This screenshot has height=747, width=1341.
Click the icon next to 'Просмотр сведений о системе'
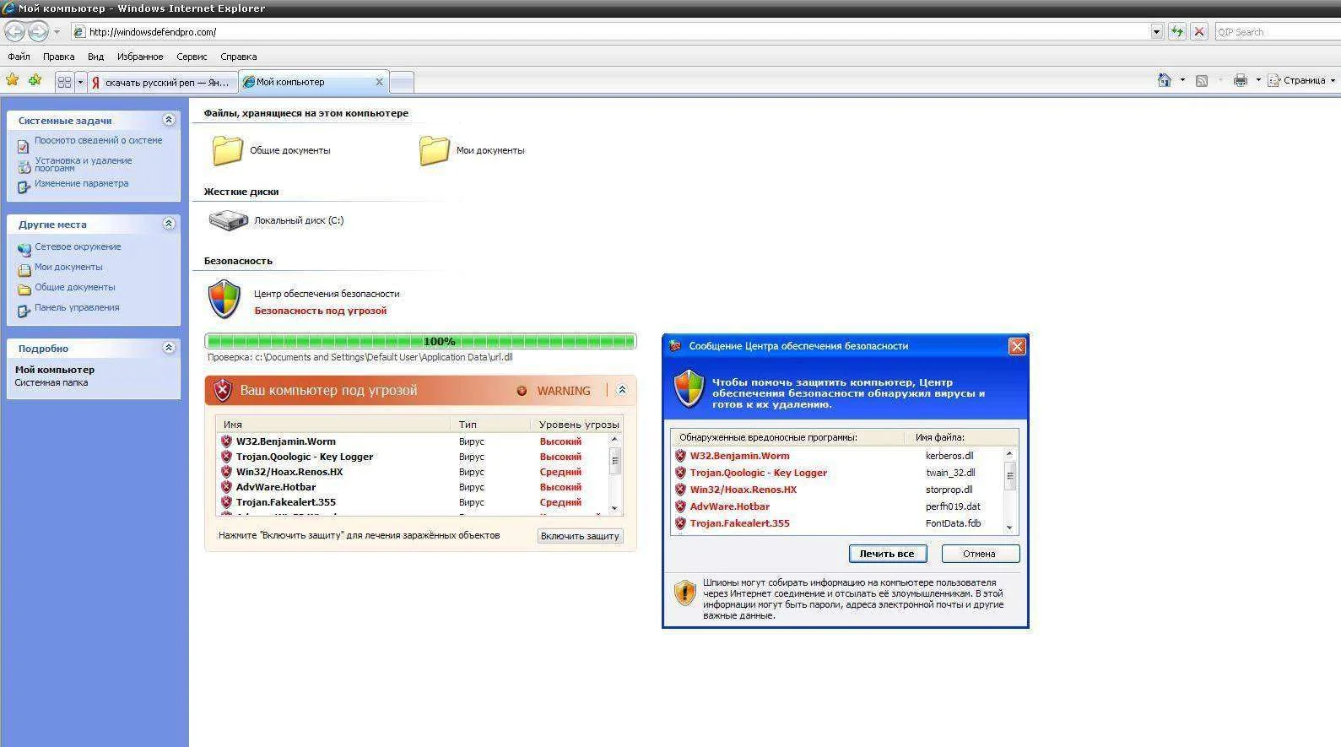[x=24, y=145]
